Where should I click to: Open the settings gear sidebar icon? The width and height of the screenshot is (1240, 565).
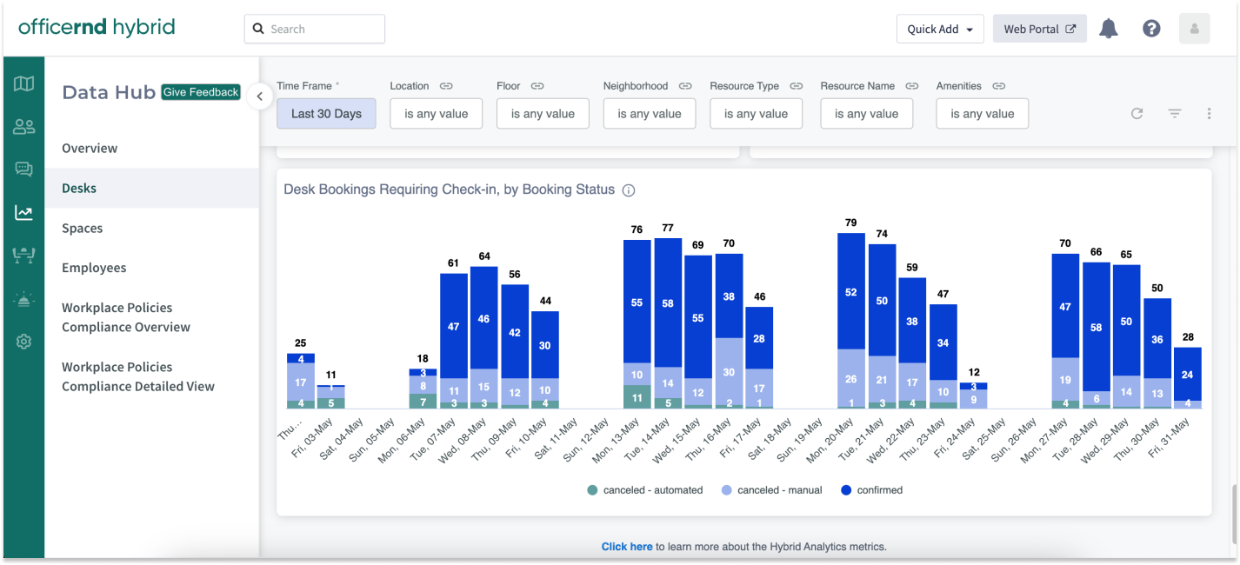23,342
